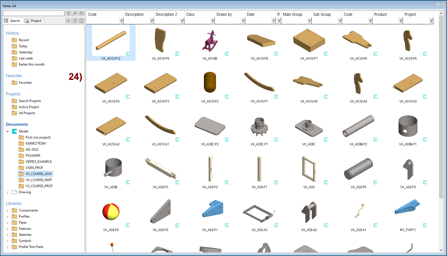Click the plus add icon
Viewport: 447px width, 256px height.
coord(68,21)
